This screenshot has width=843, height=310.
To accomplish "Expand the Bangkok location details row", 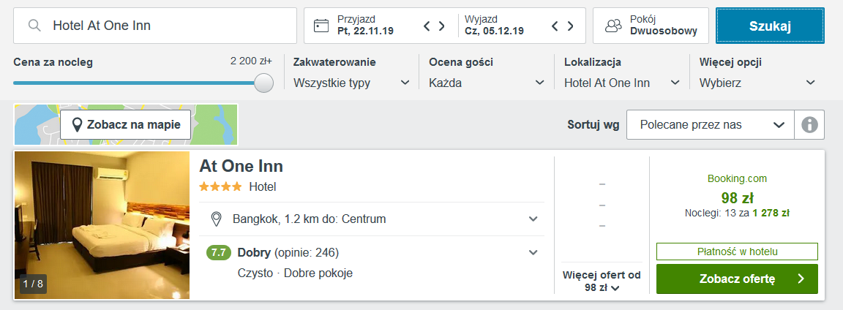I will pyautogui.click(x=372, y=219).
